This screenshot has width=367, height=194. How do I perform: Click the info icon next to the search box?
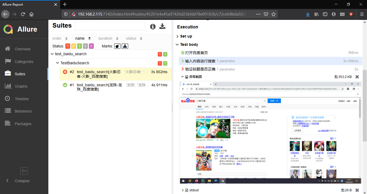(153, 26)
